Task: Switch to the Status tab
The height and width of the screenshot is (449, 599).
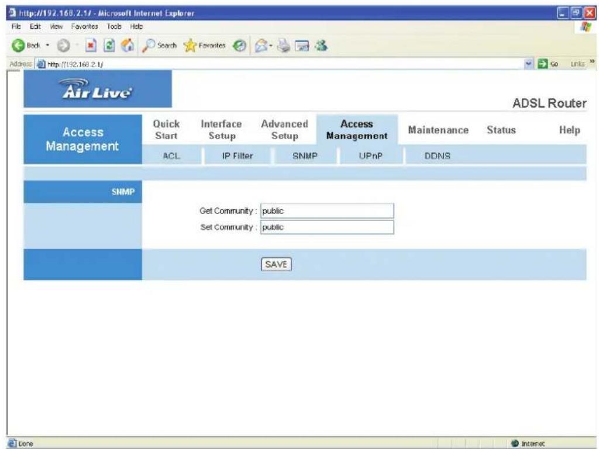Action: coord(501,130)
